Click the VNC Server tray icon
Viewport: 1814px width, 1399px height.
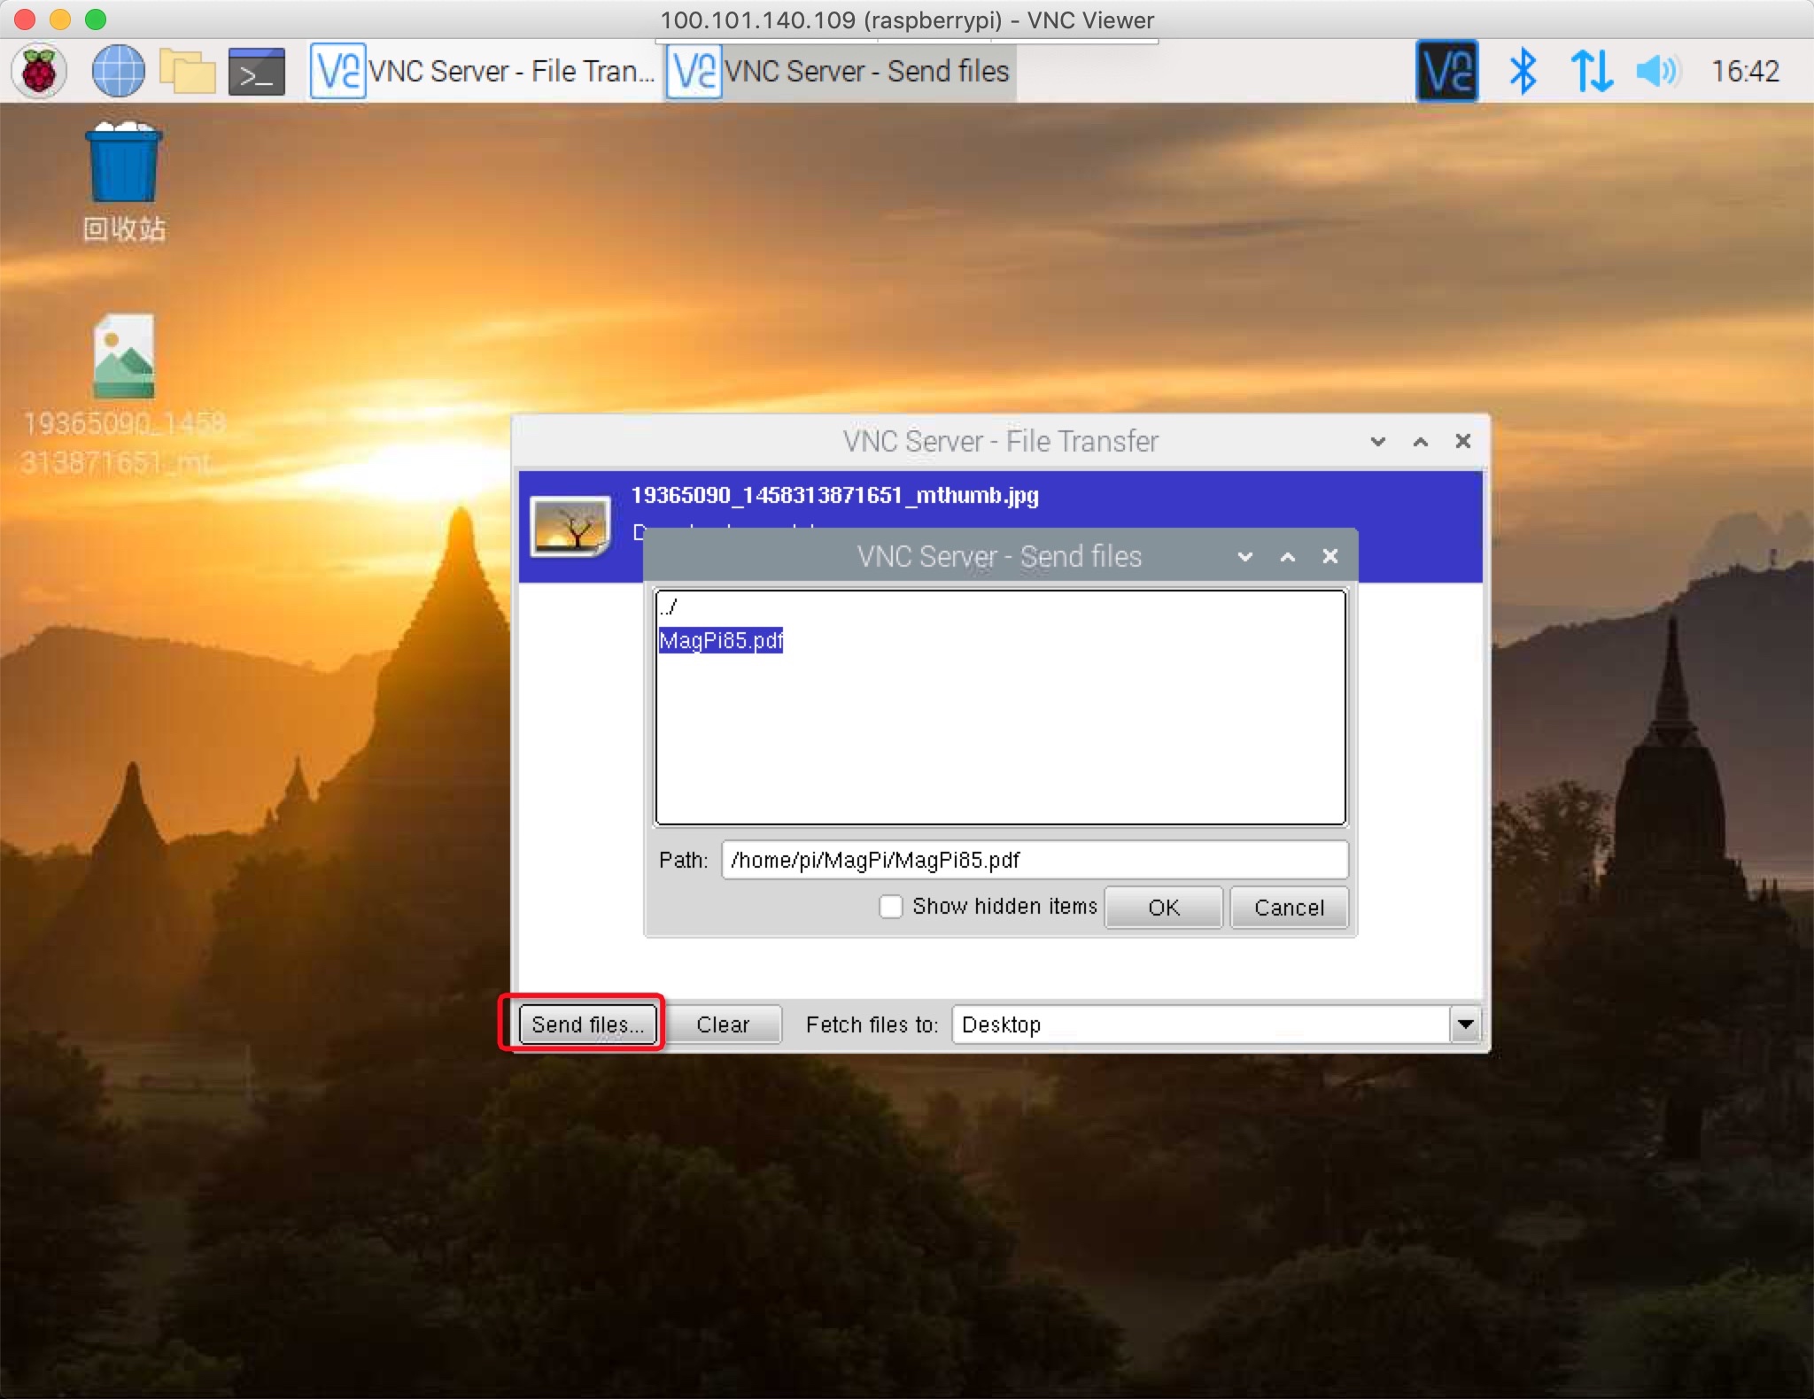[1446, 71]
